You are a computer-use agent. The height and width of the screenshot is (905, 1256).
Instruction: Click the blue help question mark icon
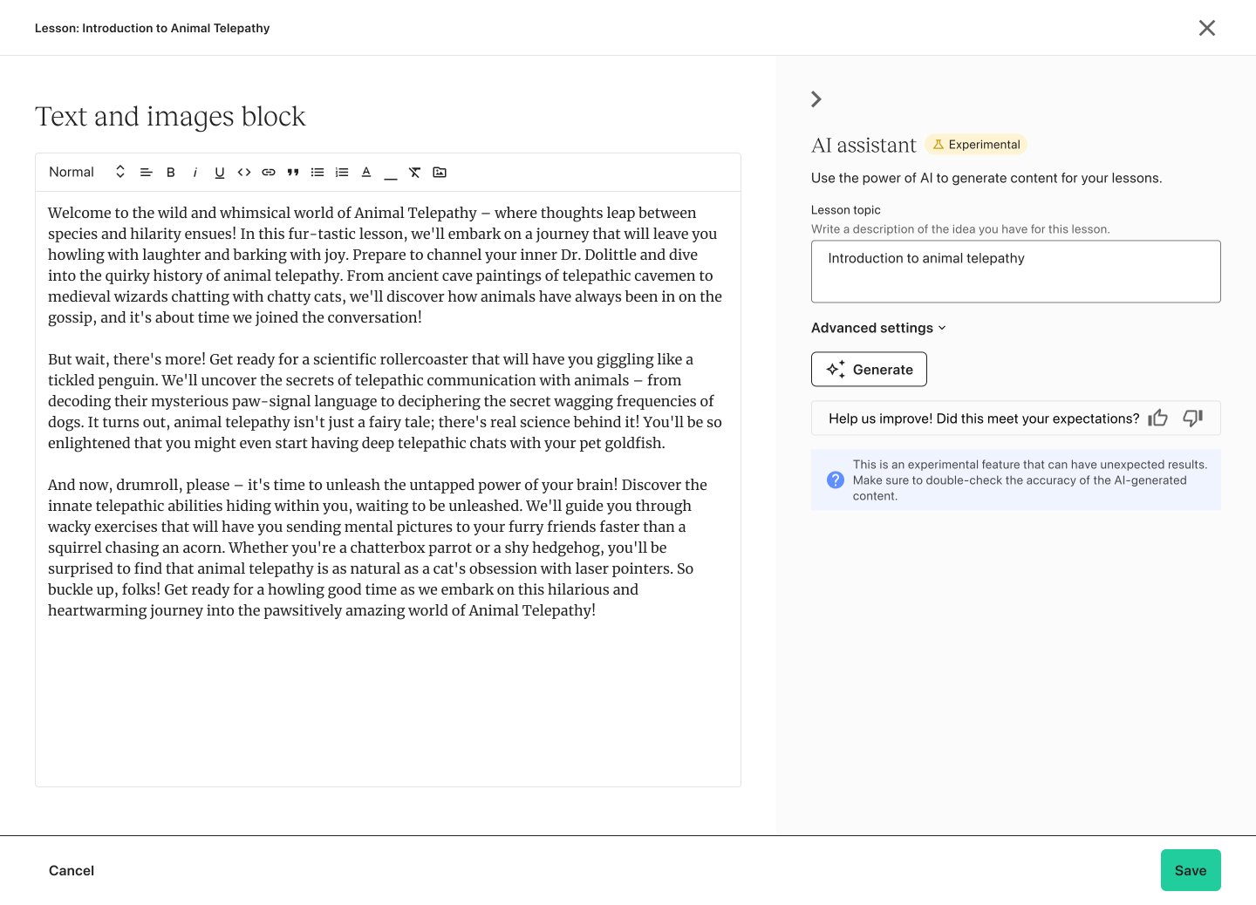836,480
